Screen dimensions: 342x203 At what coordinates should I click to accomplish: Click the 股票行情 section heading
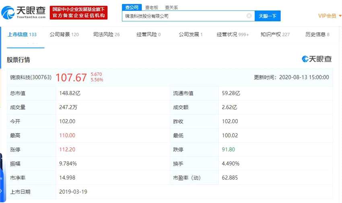[19, 60]
